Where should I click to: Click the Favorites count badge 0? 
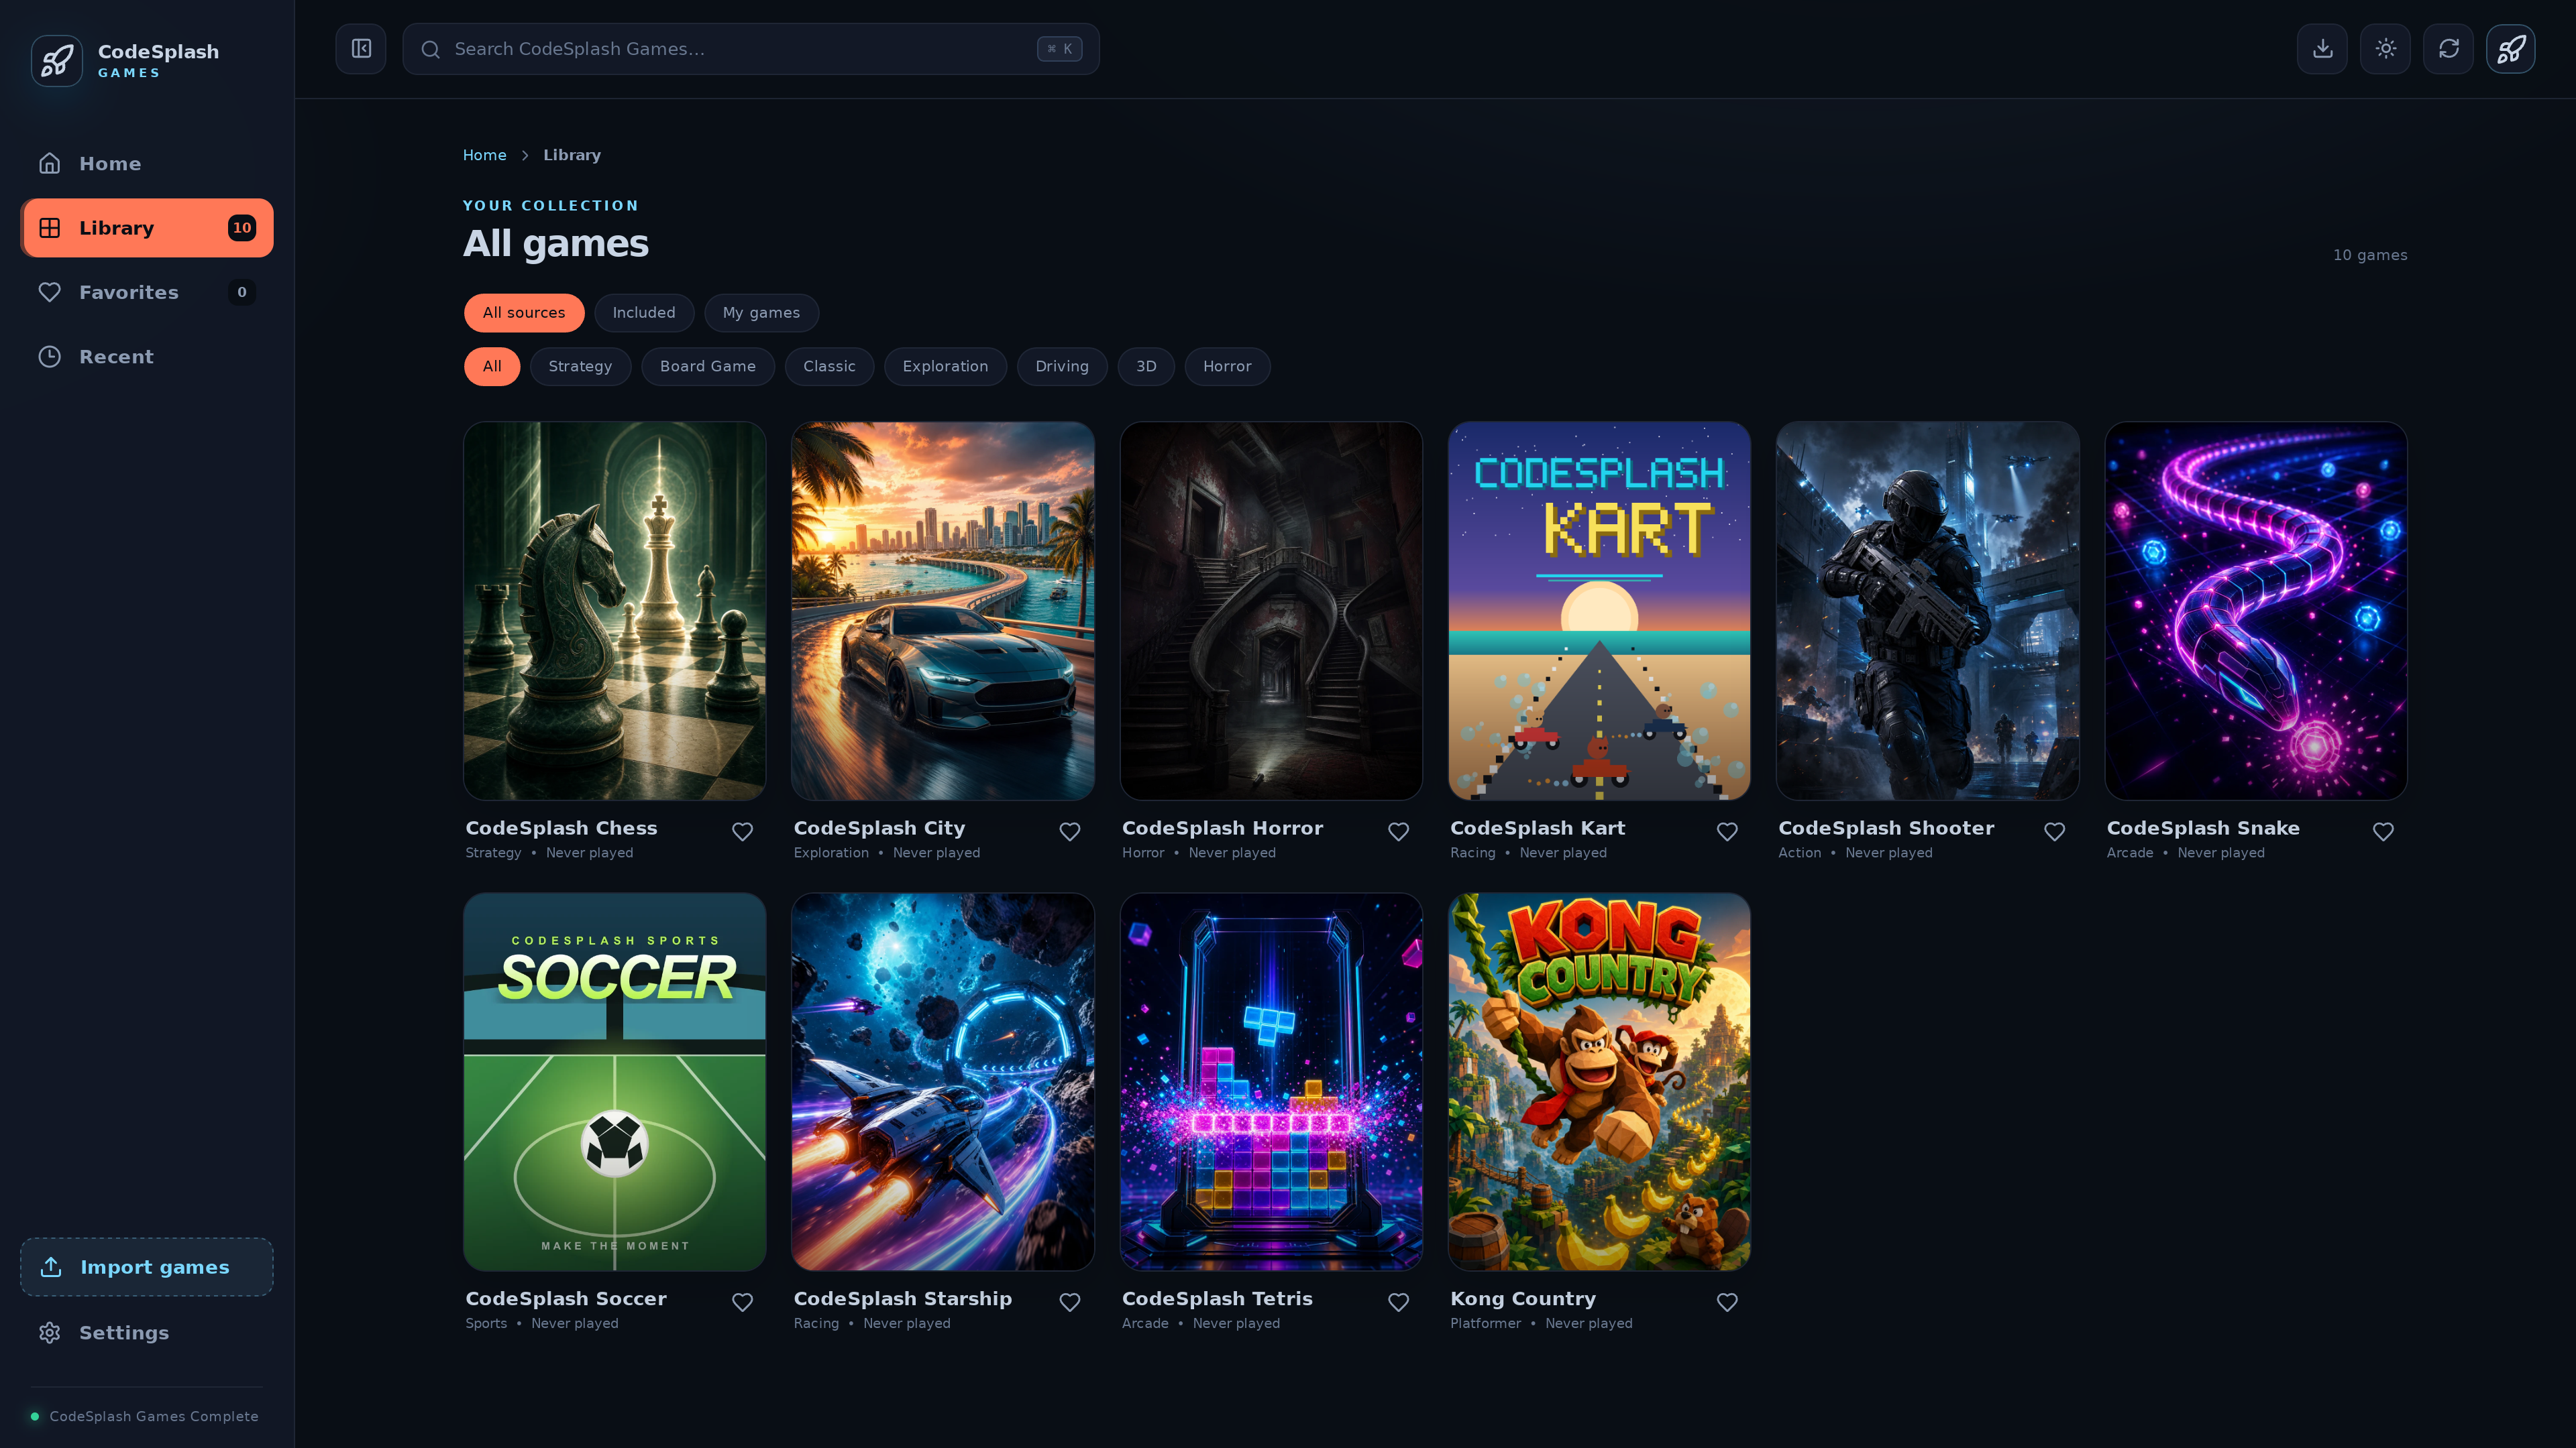point(242,293)
